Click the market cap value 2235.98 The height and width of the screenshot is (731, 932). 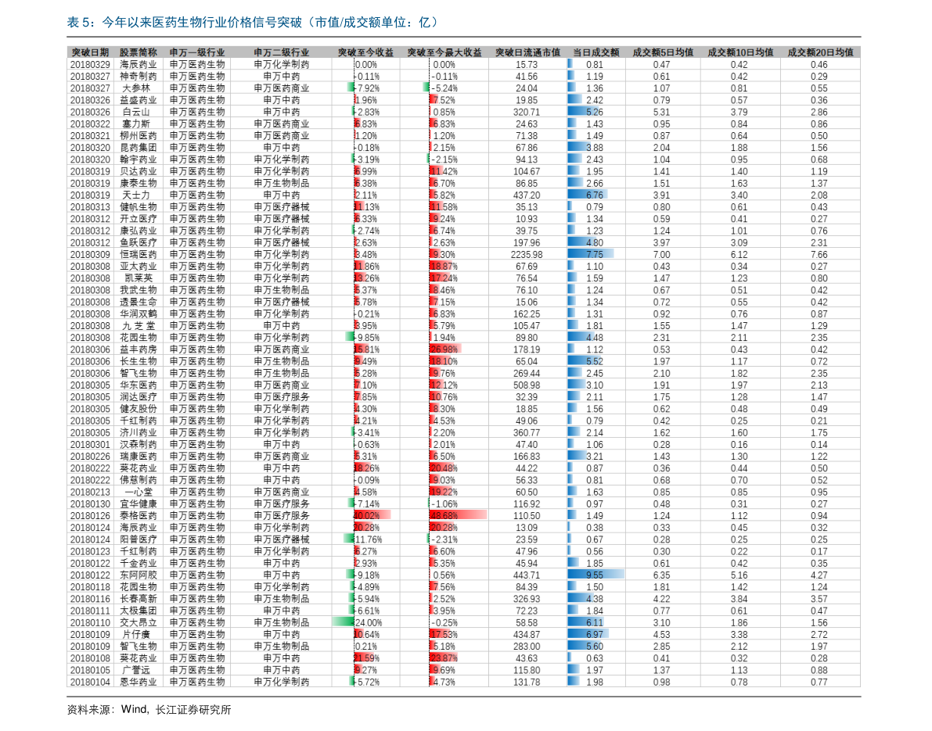[527, 254]
